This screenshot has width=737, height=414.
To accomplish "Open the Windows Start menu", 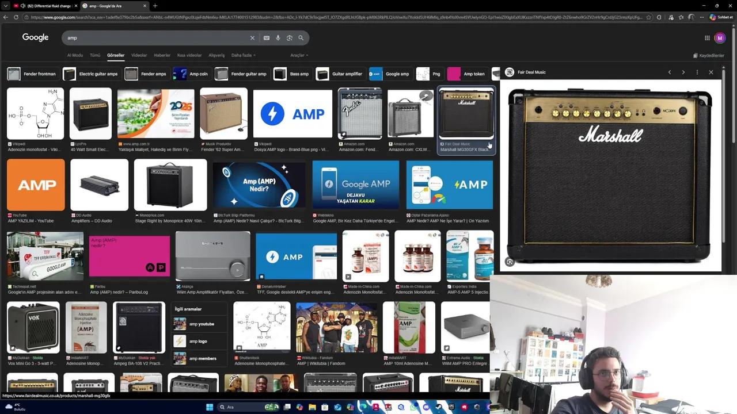I will tap(210, 407).
